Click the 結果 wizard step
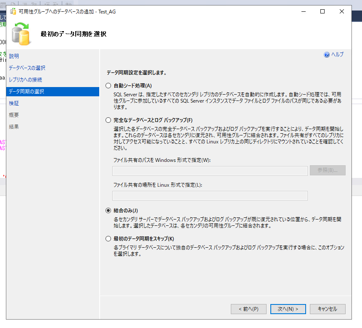The height and width of the screenshot is (328, 362). pyautogui.click(x=14, y=127)
